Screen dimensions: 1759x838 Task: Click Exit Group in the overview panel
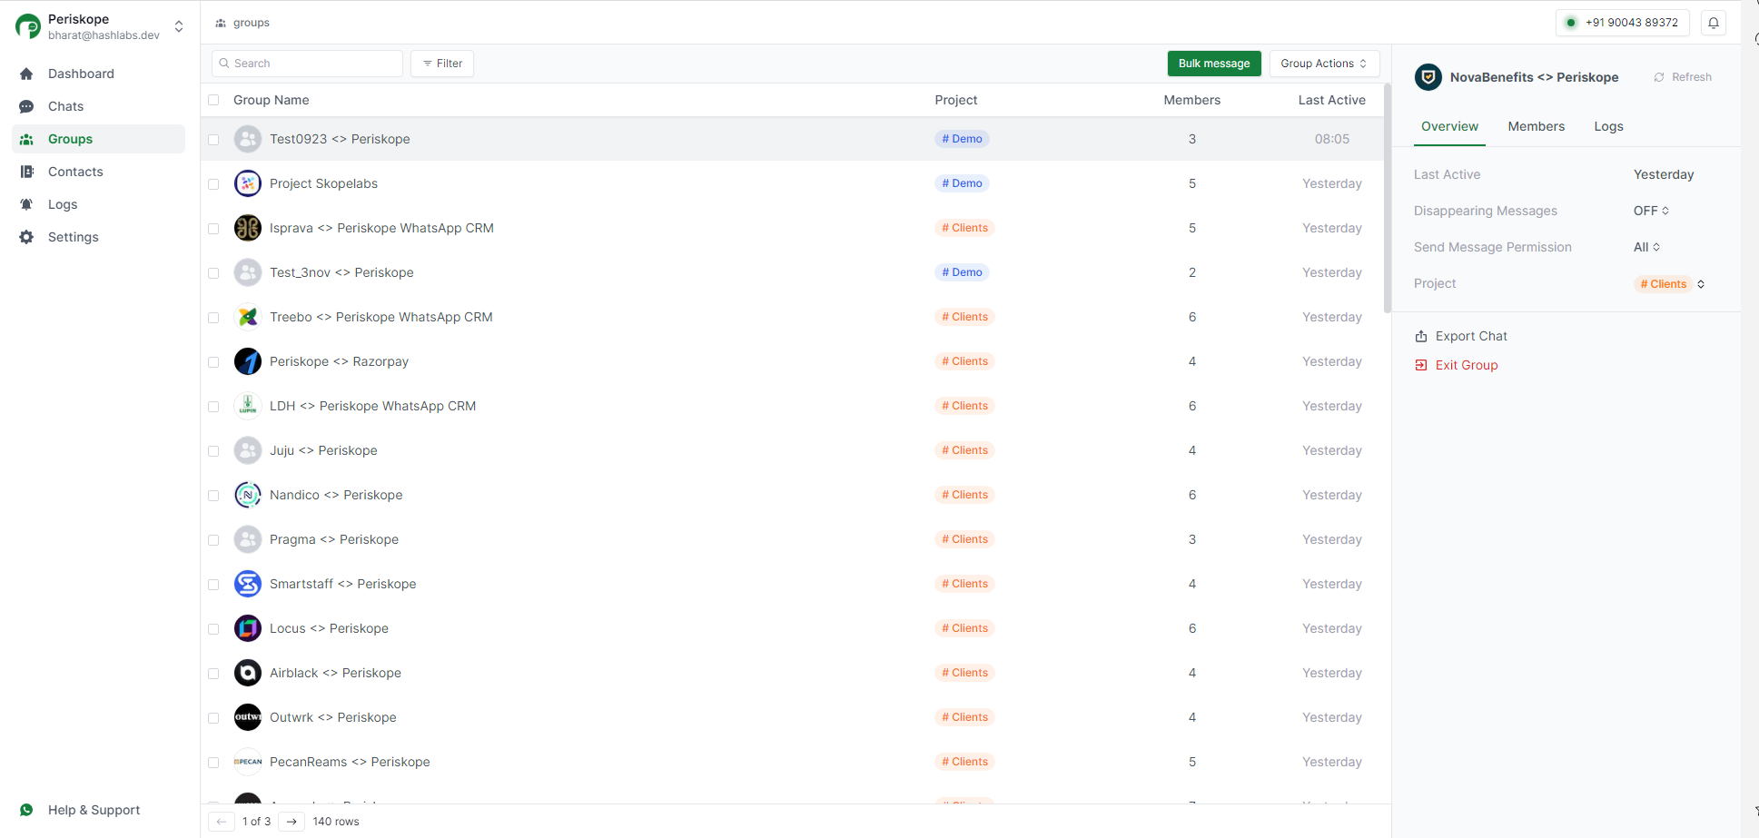(x=1466, y=365)
